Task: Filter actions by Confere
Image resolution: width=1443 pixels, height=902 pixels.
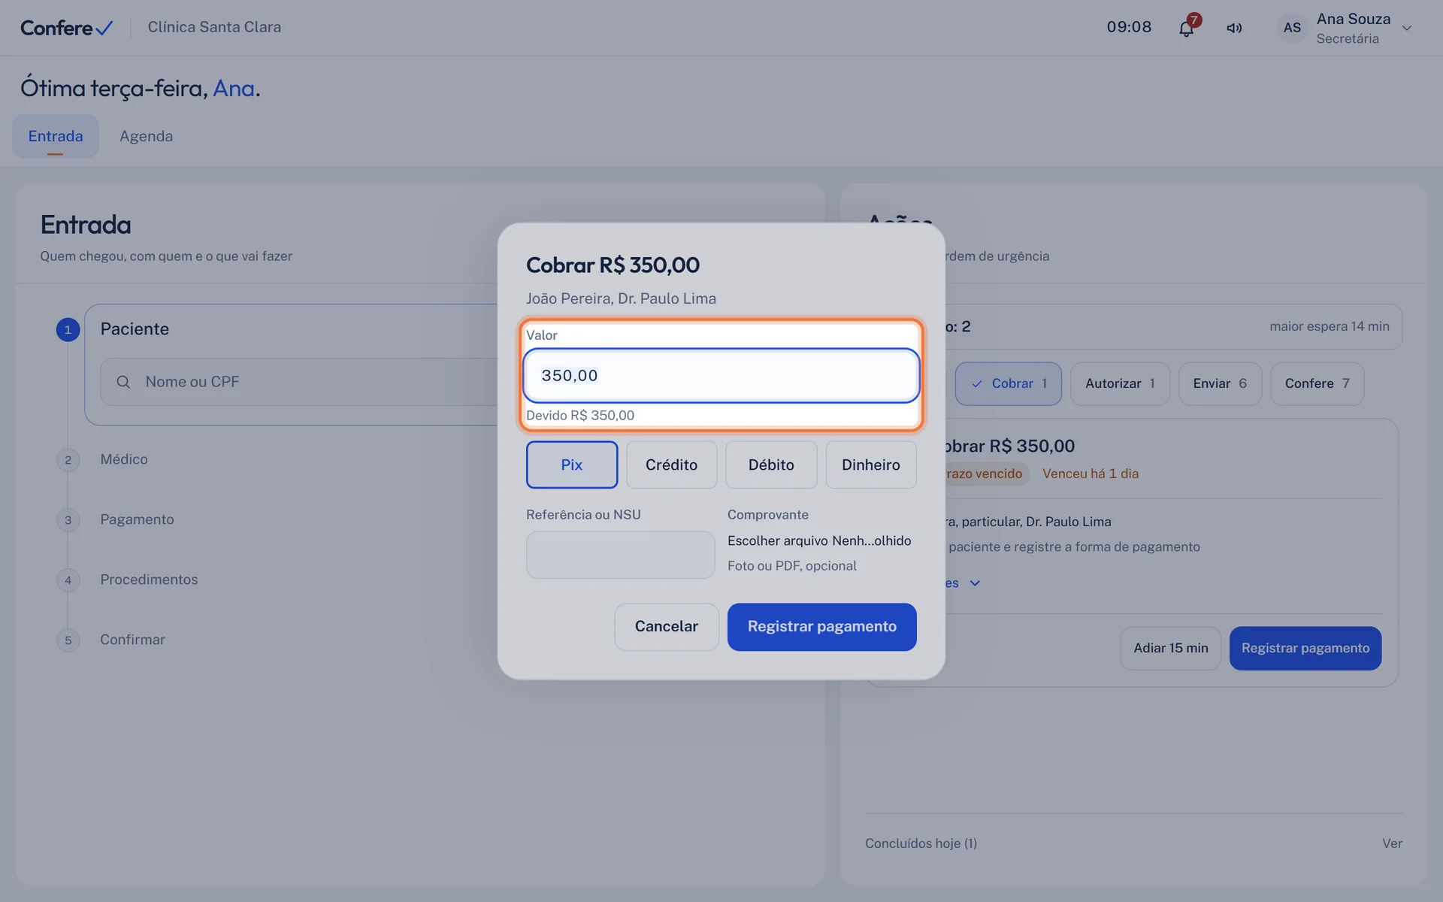Action: 1317,383
